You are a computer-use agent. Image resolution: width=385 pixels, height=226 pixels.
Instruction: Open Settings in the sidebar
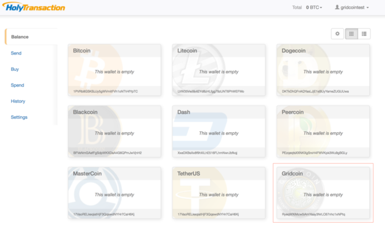pyautogui.click(x=19, y=117)
